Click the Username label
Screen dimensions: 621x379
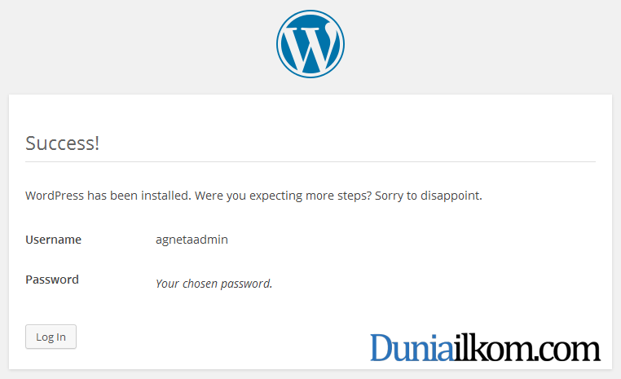[54, 240]
